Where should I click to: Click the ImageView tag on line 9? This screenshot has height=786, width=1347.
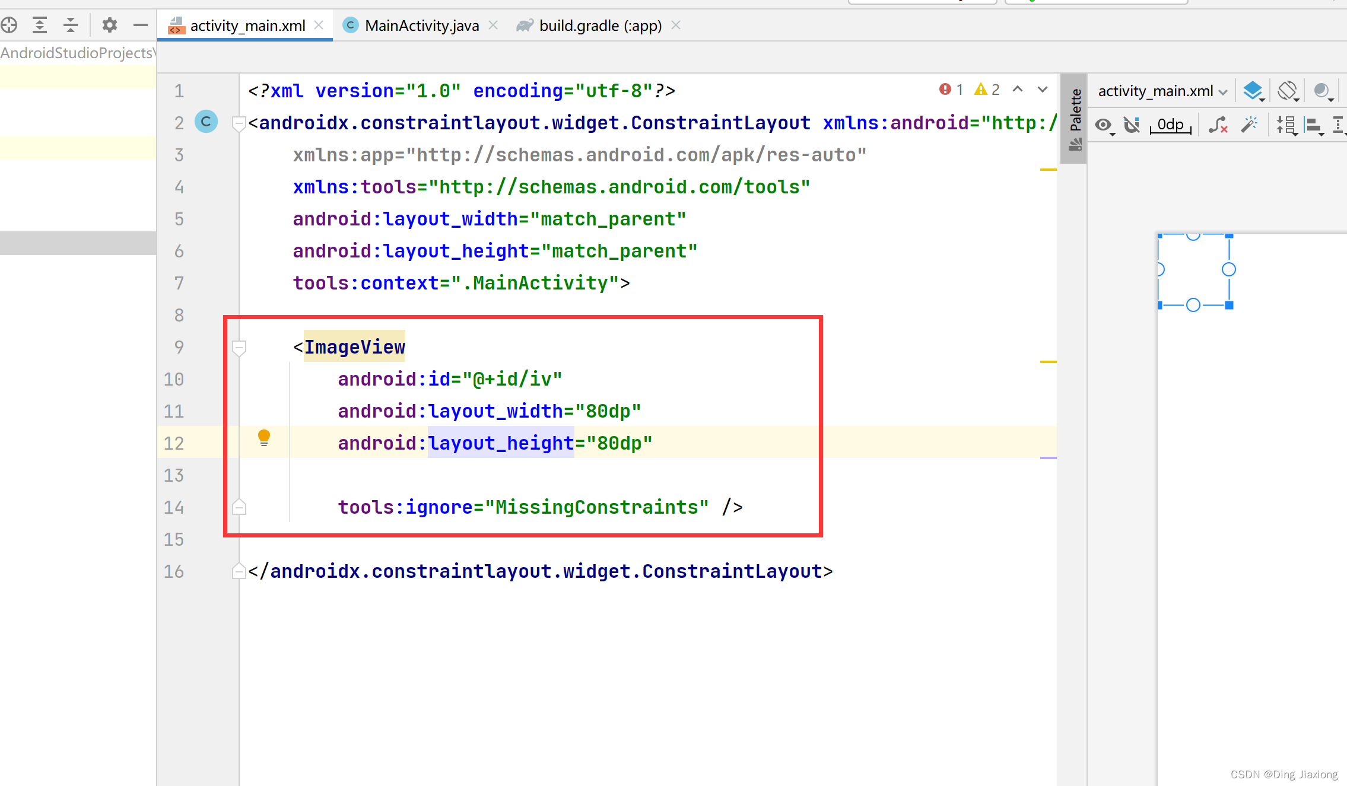pyautogui.click(x=354, y=347)
